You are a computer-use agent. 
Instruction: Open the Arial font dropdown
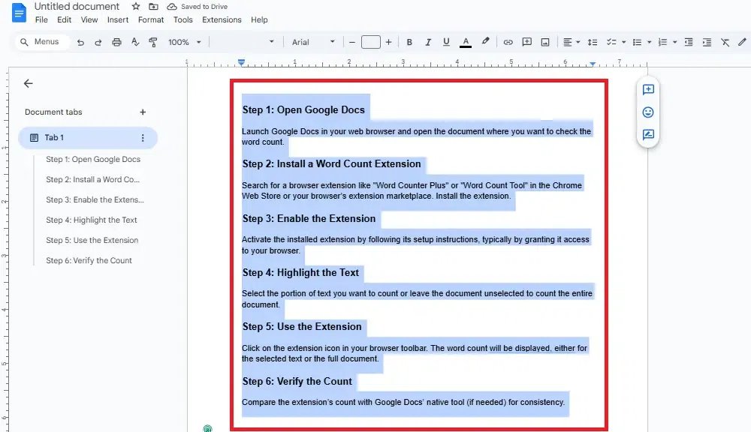click(313, 42)
